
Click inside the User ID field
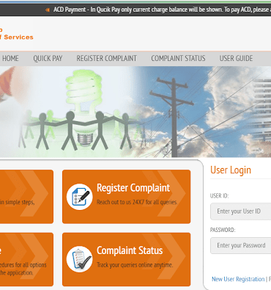click(241, 211)
